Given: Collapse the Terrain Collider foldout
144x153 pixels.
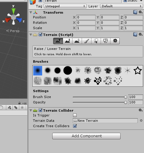Looking at the screenshot, I should tap(31, 111).
